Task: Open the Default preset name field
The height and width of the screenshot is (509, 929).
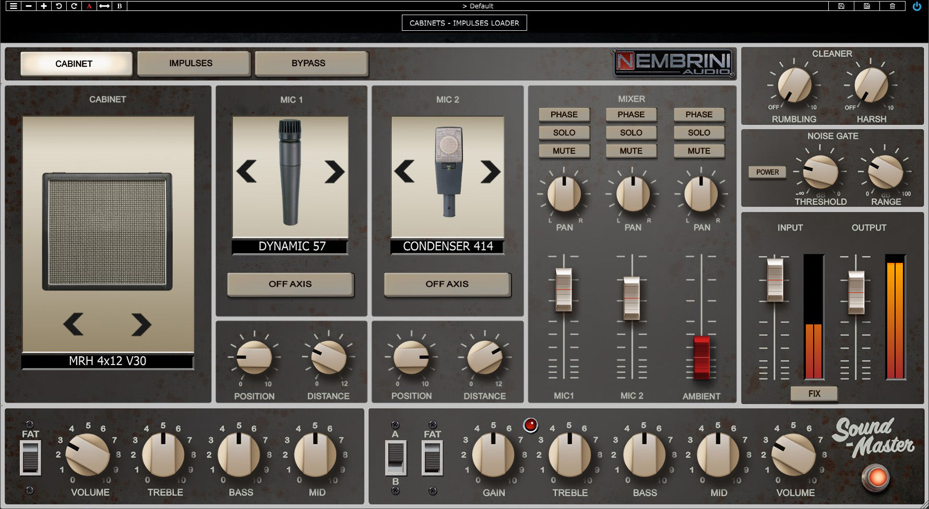Action: 478,6
